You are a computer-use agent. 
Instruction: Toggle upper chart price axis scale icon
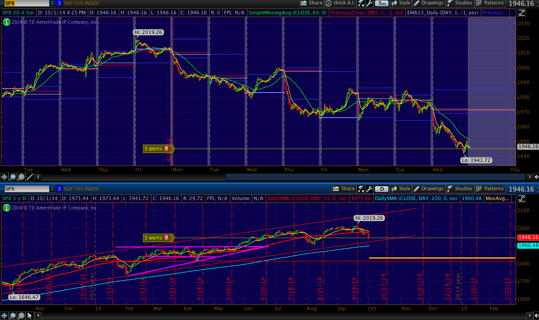coord(522,12)
